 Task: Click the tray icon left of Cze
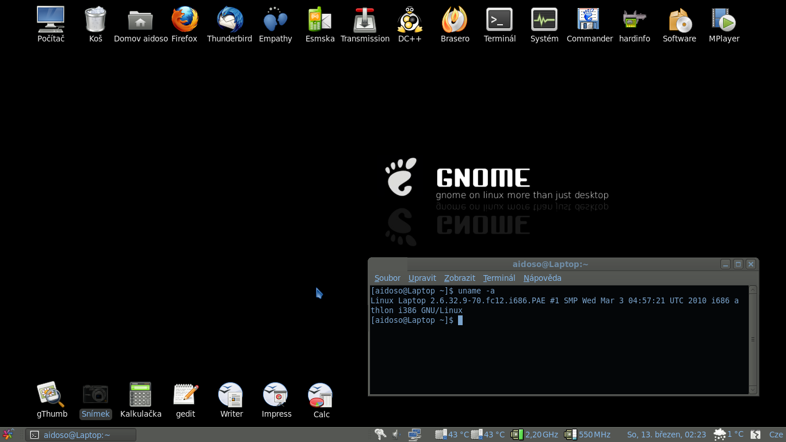point(756,435)
